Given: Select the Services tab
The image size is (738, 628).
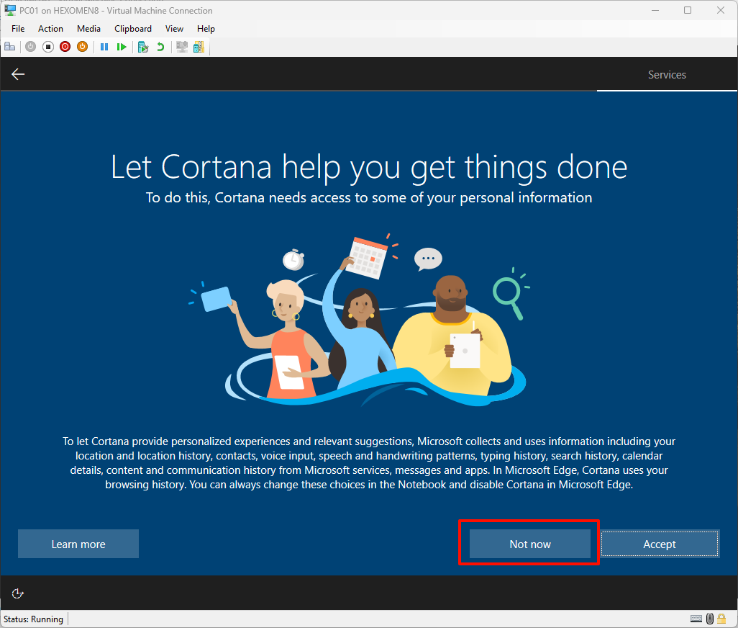Looking at the screenshot, I should pyautogui.click(x=667, y=74).
